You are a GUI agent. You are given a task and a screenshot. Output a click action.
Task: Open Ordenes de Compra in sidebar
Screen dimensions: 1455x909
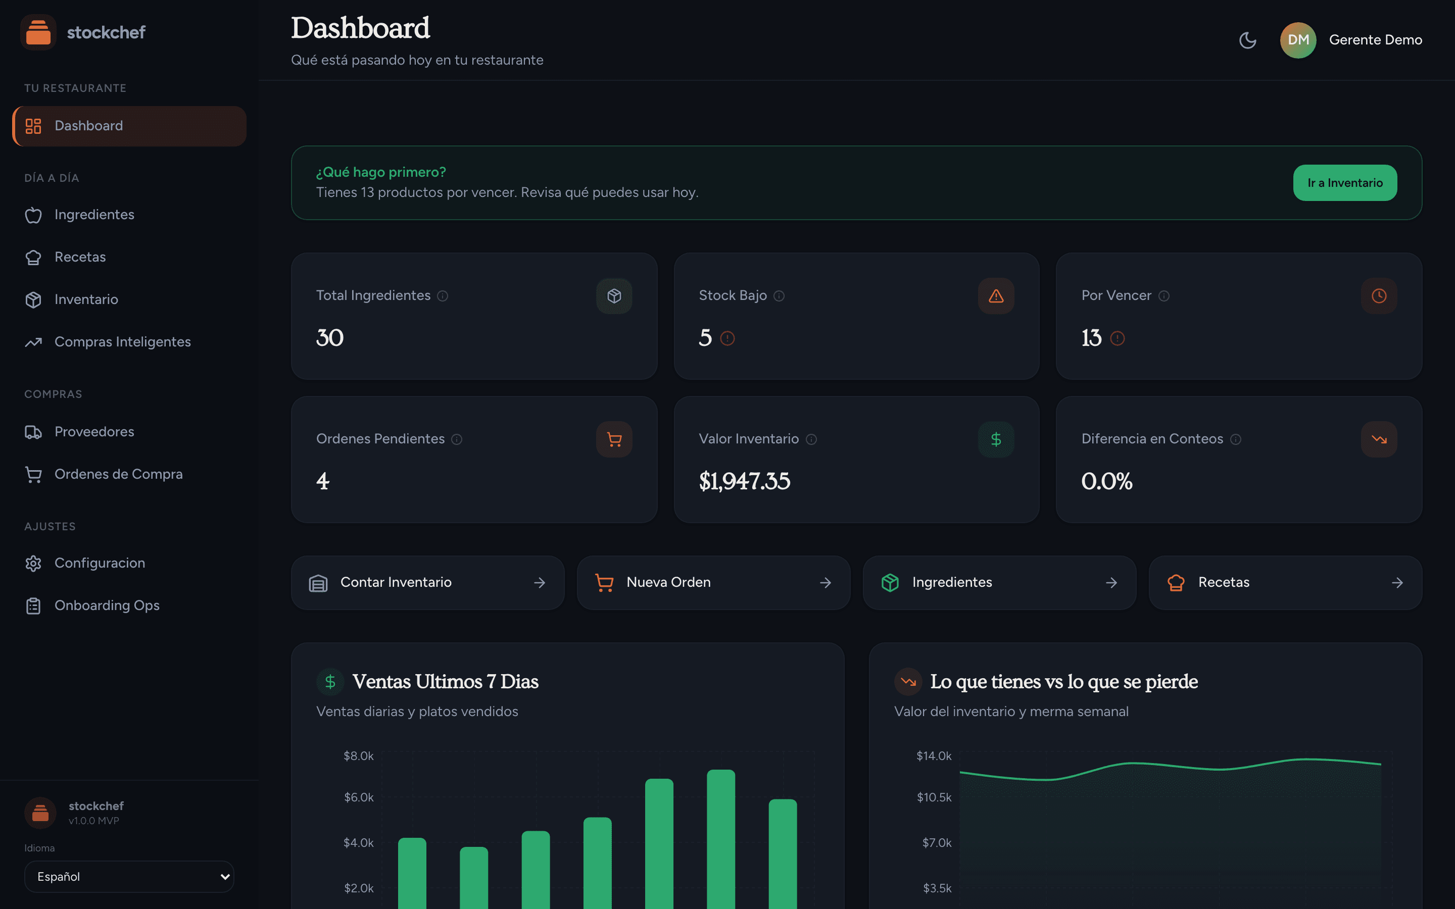(x=129, y=474)
